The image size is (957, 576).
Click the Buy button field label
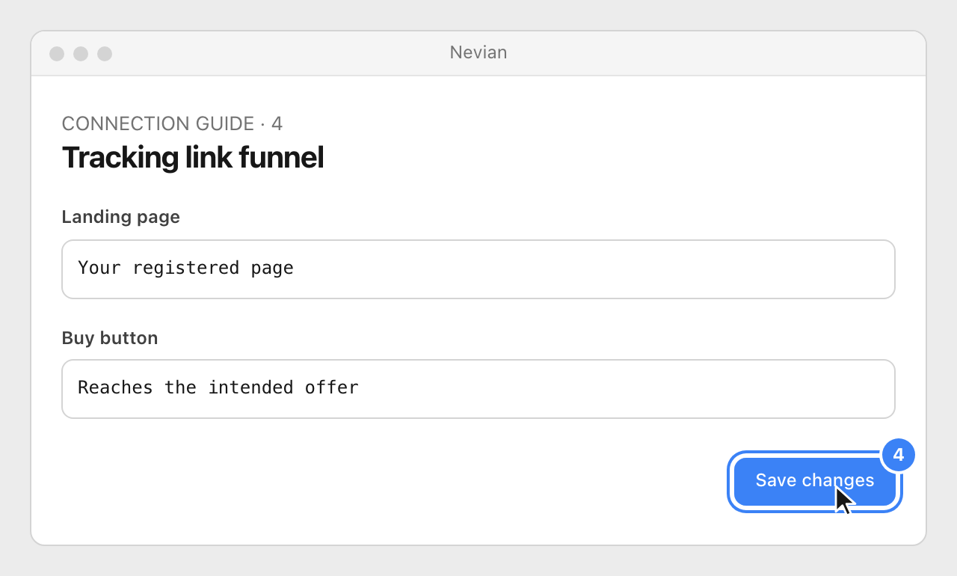tap(110, 338)
